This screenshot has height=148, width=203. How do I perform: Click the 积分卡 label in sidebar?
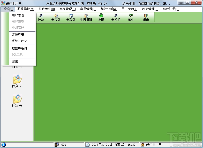click(x=17, y=86)
